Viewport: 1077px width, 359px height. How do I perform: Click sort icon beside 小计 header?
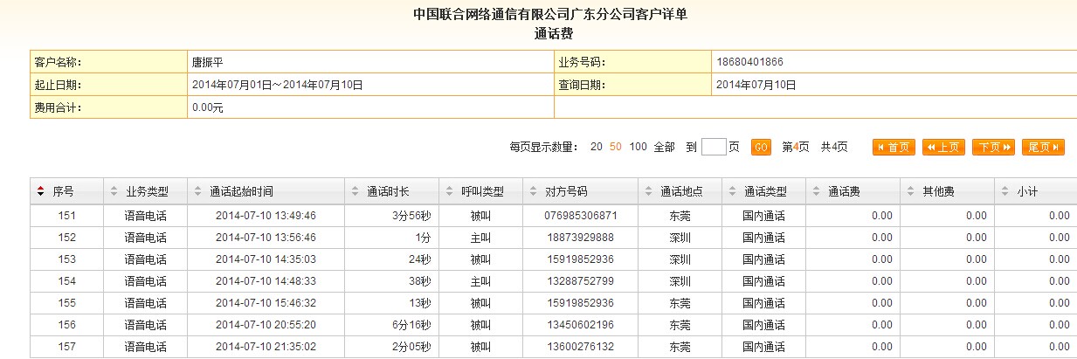(x=1004, y=192)
